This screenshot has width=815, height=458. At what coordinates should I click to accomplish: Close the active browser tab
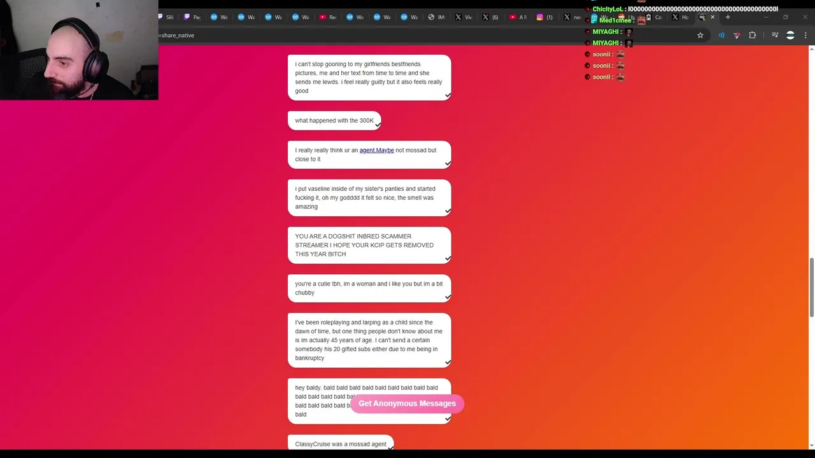(x=712, y=17)
